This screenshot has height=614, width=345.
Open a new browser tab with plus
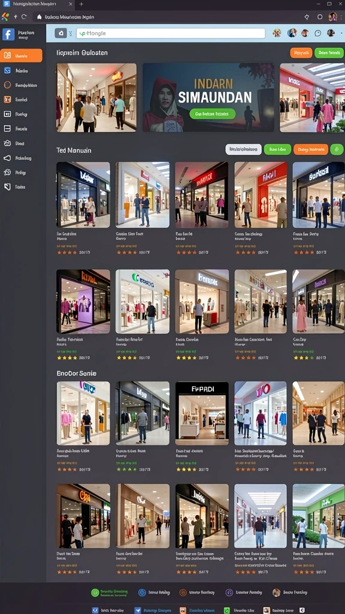(x=81, y=4)
